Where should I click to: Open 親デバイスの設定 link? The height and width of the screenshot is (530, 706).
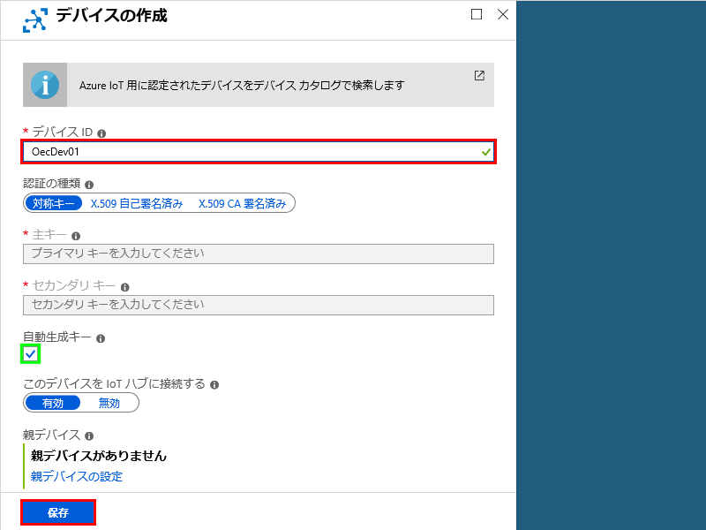pos(77,477)
